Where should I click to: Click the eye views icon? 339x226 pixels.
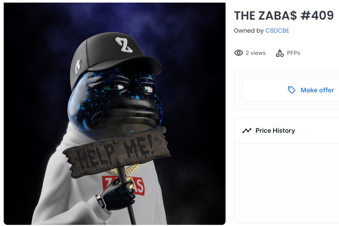[x=238, y=53]
